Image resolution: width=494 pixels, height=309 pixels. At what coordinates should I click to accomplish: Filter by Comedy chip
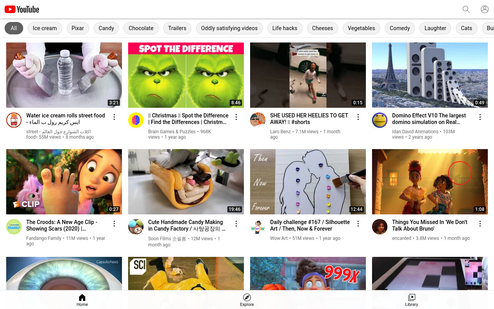pyautogui.click(x=400, y=28)
